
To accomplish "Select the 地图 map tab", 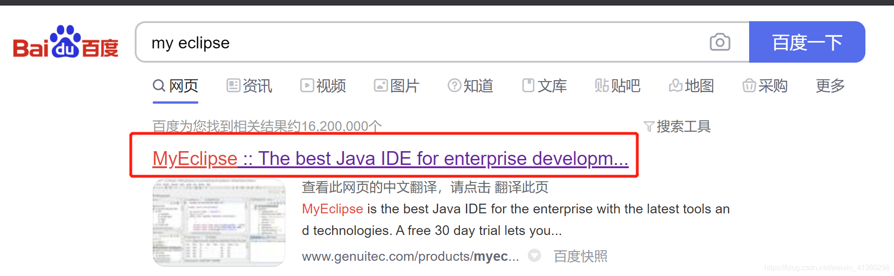I will coord(691,86).
